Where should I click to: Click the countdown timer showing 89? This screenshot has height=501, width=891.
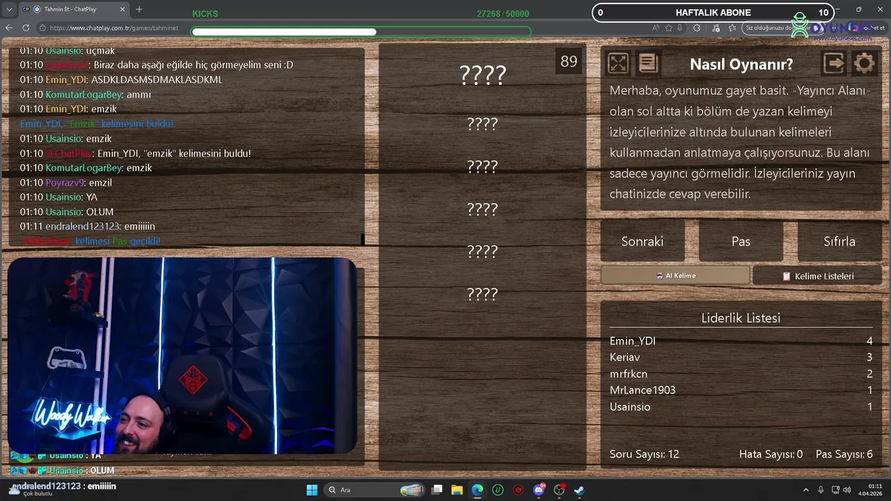pos(569,61)
